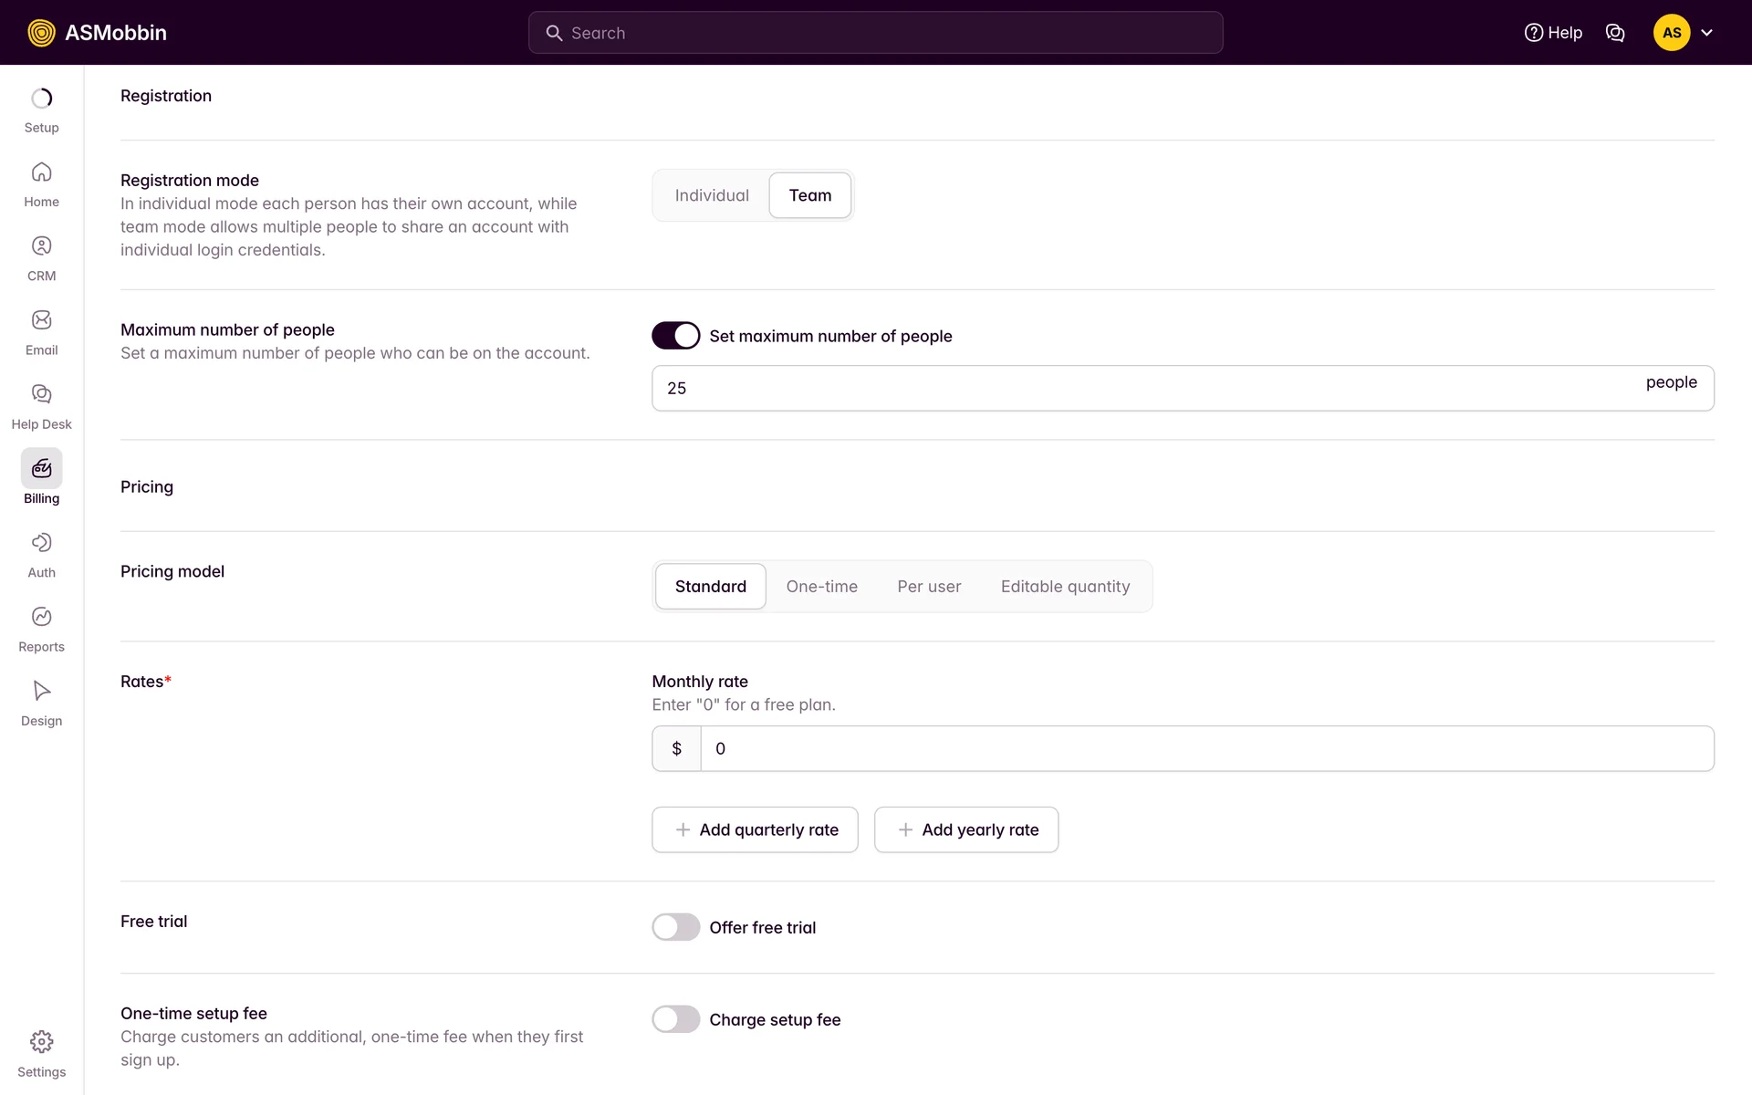Image resolution: width=1752 pixels, height=1095 pixels.
Task: Expand the AS account menu chevron
Action: click(1706, 33)
